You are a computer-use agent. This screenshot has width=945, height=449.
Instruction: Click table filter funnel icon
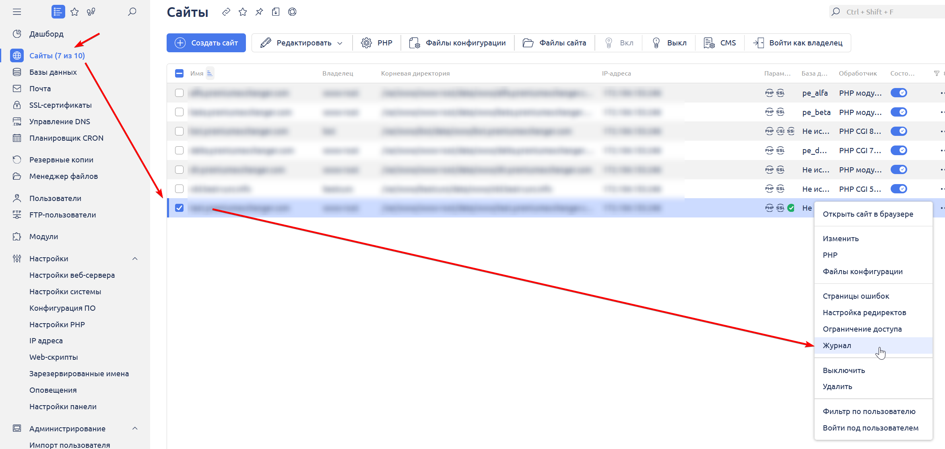(937, 74)
